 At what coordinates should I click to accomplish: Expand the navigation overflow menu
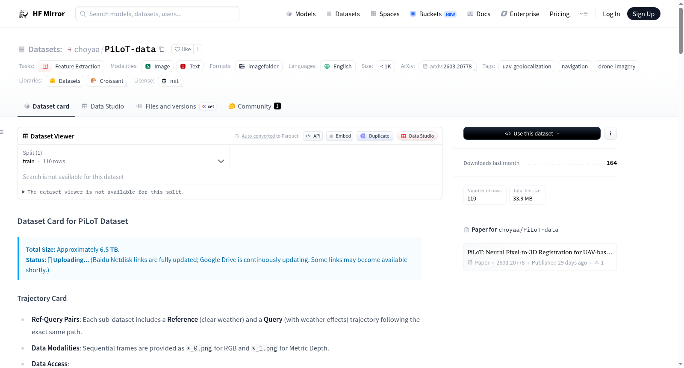click(584, 14)
